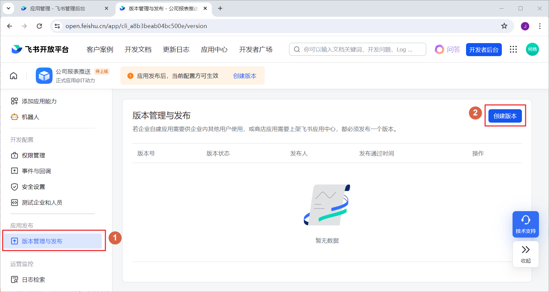Click the green user avatar 何杨
Image resolution: width=549 pixels, height=292 pixels.
tap(532, 49)
